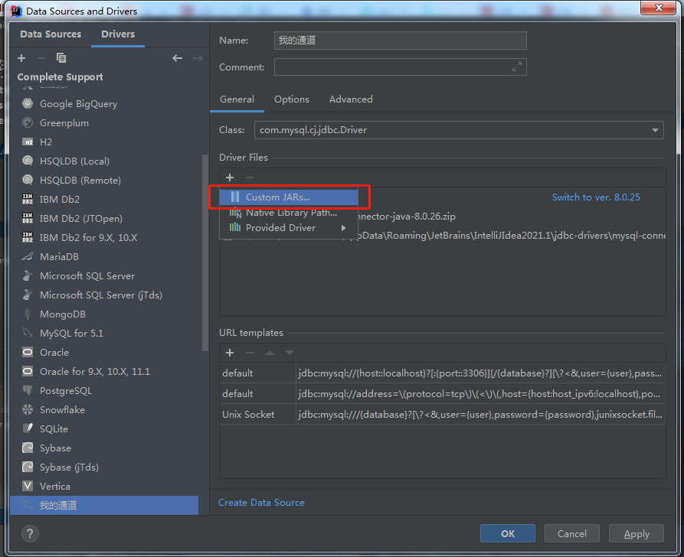Add a new driver with plus icon
Image resolution: width=684 pixels, height=557 pixels.
click(x=21, y=58)
